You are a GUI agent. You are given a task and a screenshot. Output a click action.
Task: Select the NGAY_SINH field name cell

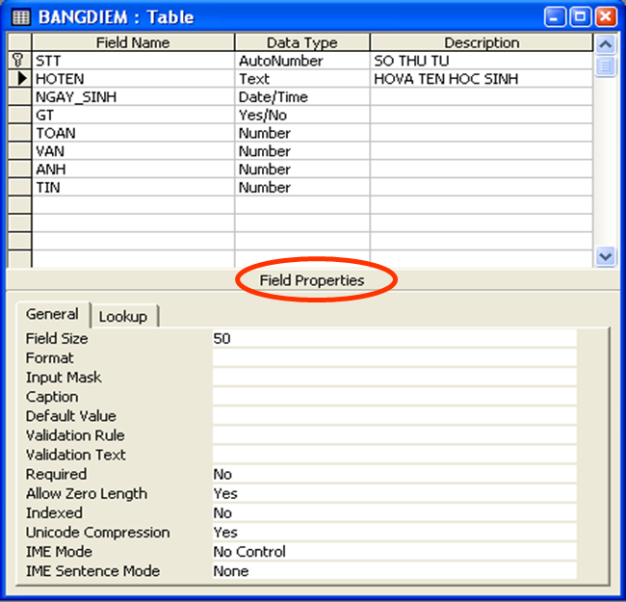pyautogui.click(x=133, y=96)
